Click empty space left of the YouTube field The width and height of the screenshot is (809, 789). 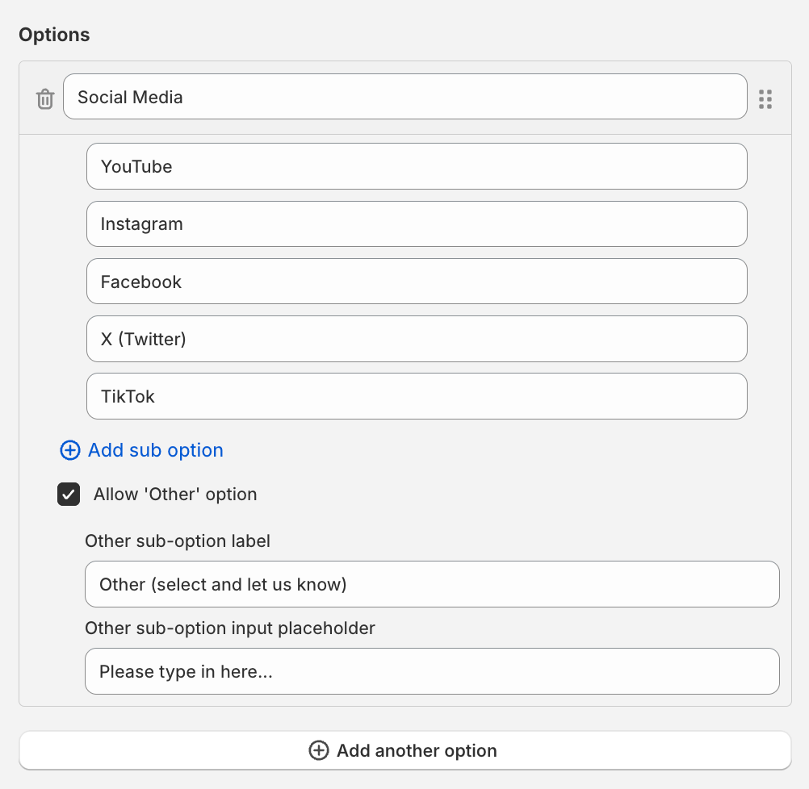click(52, 166)
